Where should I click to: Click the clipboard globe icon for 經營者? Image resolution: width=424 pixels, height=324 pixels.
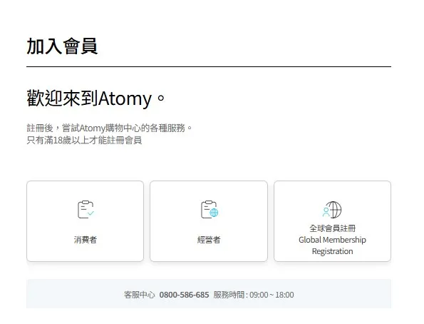210,209
